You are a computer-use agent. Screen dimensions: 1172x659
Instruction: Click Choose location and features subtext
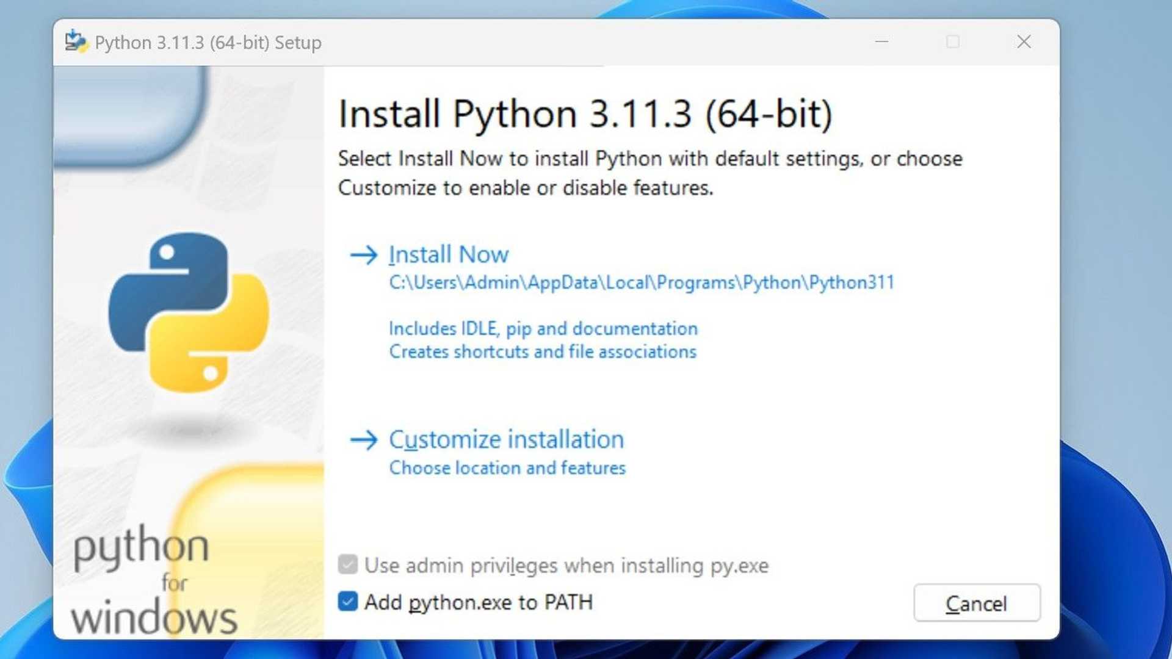[x=507, y=468]
